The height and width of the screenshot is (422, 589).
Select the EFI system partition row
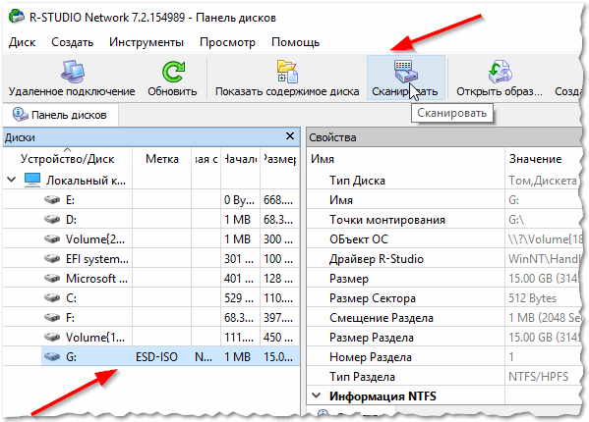pos(151,258)
